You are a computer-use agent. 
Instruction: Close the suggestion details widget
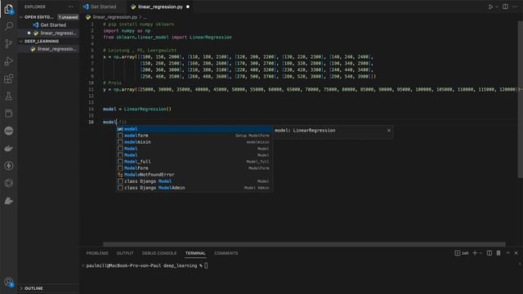pos(389,131)
